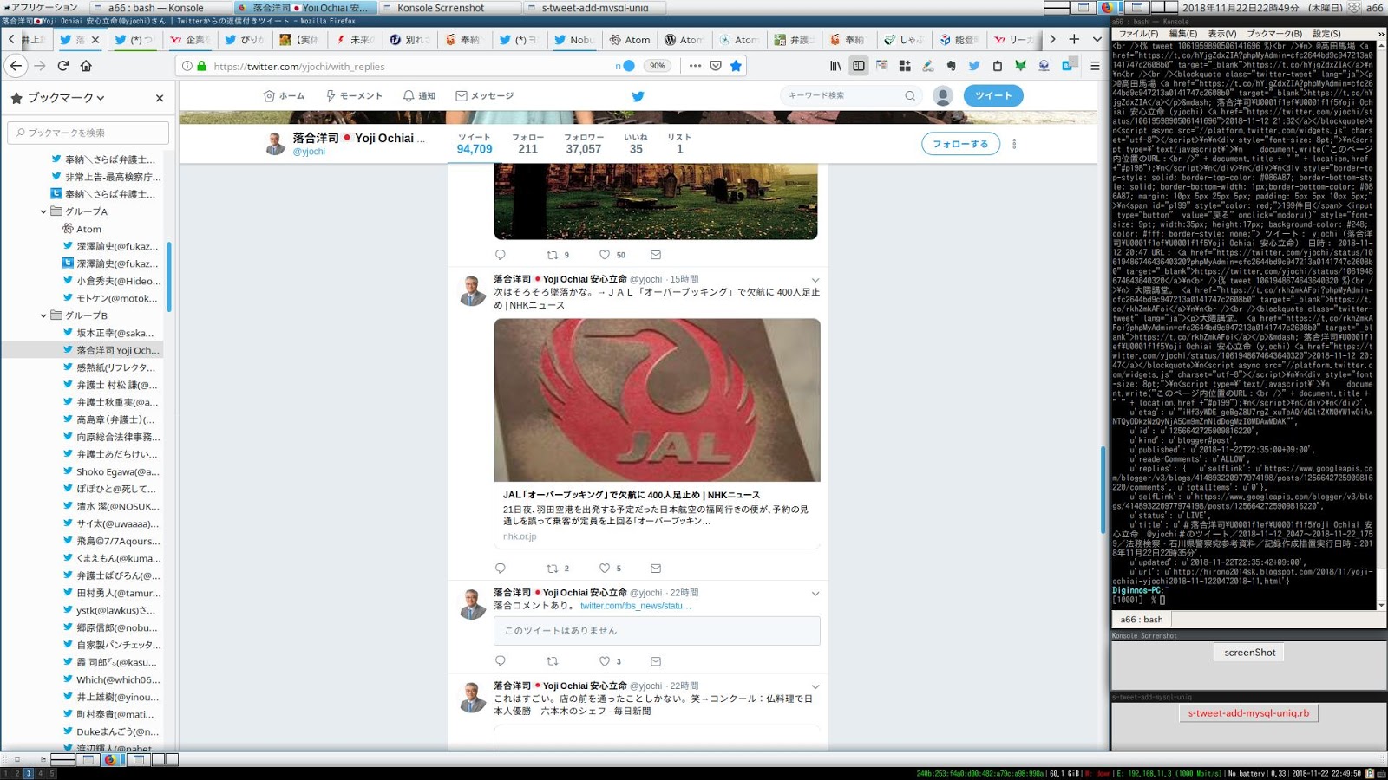Go back with the browser back arrow
The height and width of the screenshot is (780, 1388).
[16, 66]
